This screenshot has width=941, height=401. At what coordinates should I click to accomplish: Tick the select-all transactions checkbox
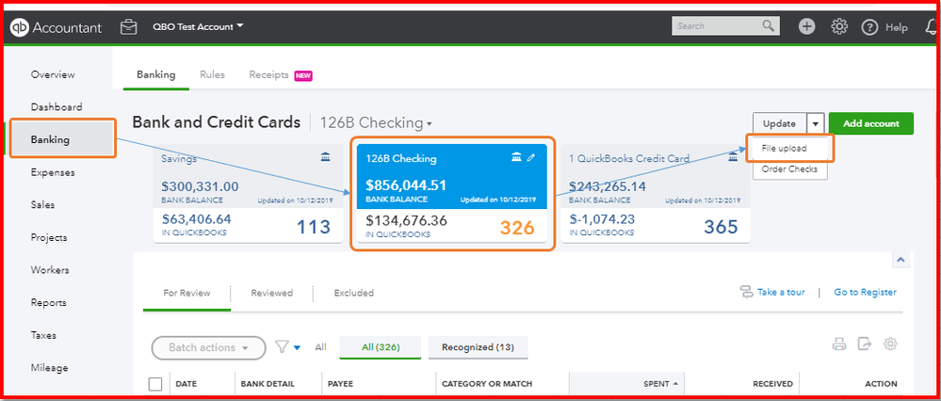tap(154, 384)
